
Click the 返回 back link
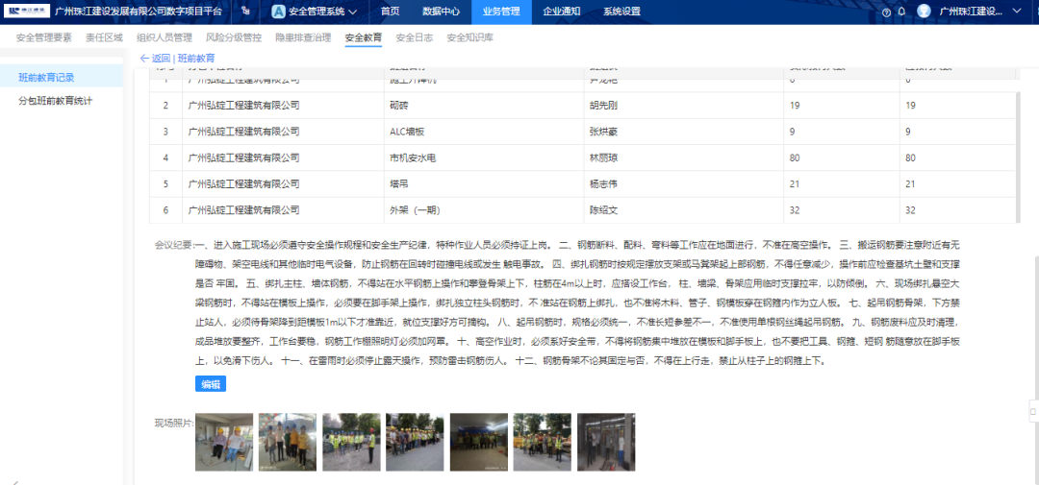[x=156, y=59]
